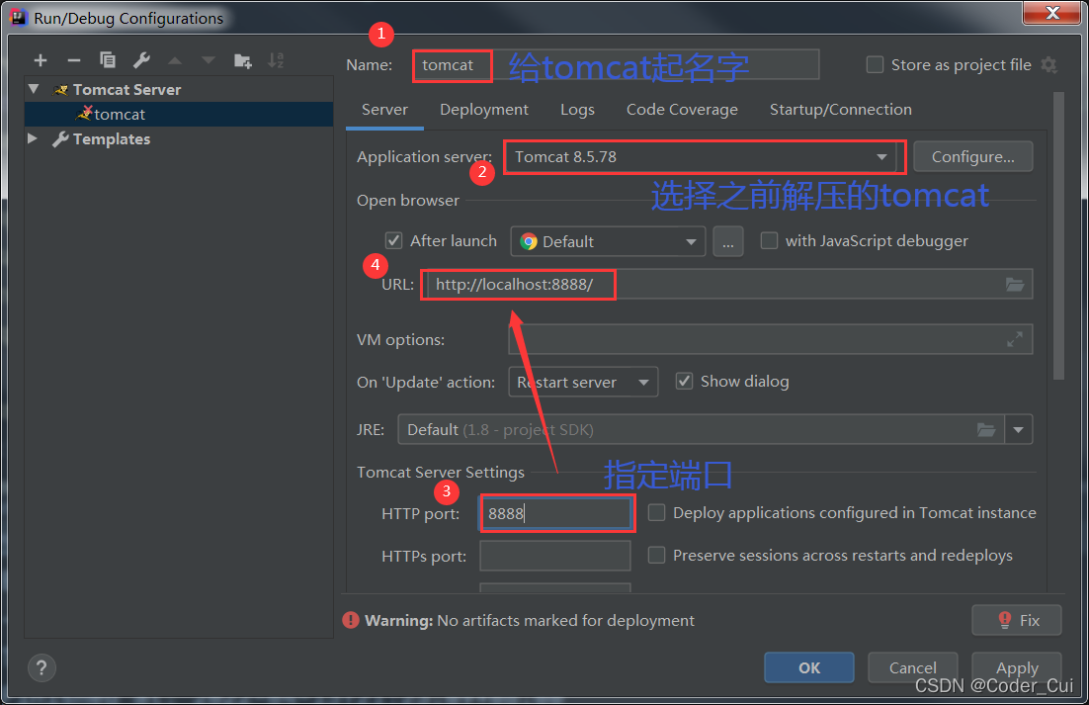This screenshot has height=705, width=1089.
Task: Toggle Show dialog checkbox
Action: [x=684, y=381]
